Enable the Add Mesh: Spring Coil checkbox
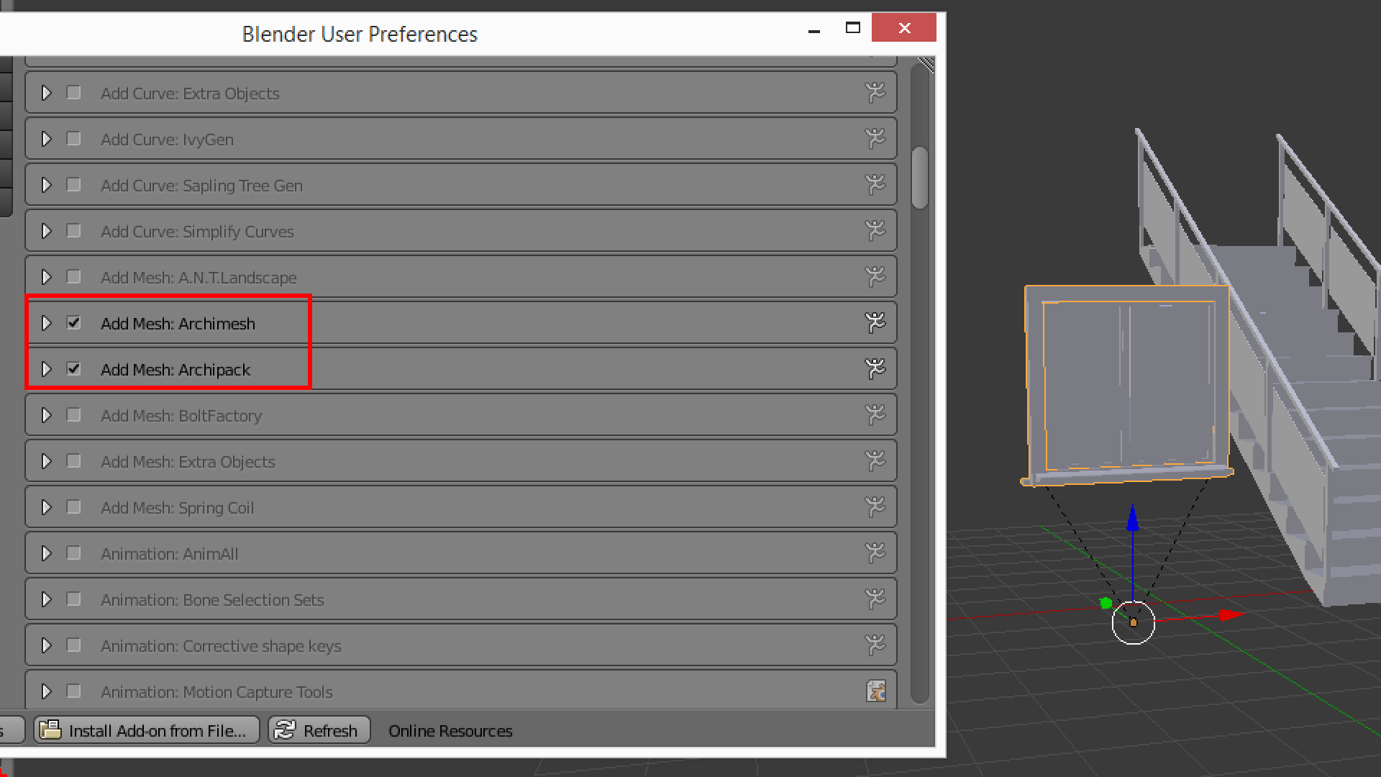Image resolution: width=1381 pixels, height=777 pixels. 73,507
